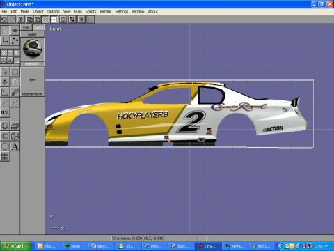Open the Window menu
334x251 pixels.
click(138, 11)
